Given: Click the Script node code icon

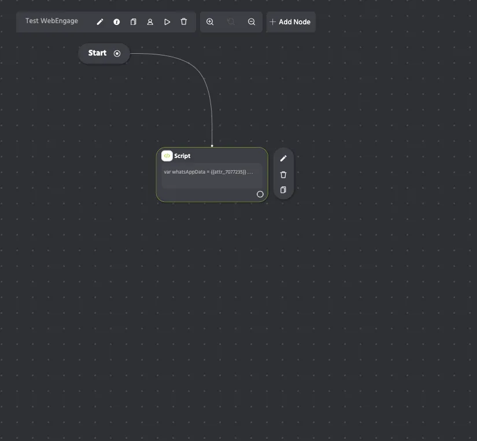Looking at the screenshot, I should (x=167, y=156).
